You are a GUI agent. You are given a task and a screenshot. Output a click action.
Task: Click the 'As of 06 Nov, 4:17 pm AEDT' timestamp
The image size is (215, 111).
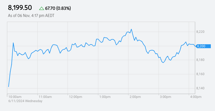click(31, 16)
